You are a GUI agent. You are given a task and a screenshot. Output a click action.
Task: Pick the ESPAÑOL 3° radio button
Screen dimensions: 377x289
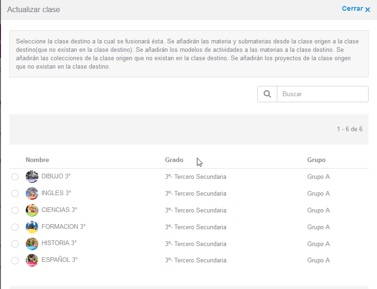click(x=15, y=261)
